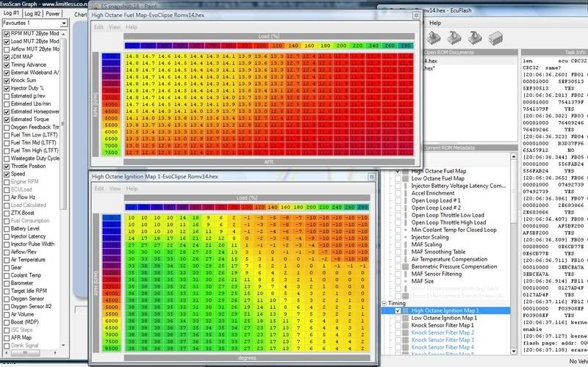The image size is (588, 367).
Task: Click the table icon beside Barometric Pressure Compensation
Action: point(404,265)
